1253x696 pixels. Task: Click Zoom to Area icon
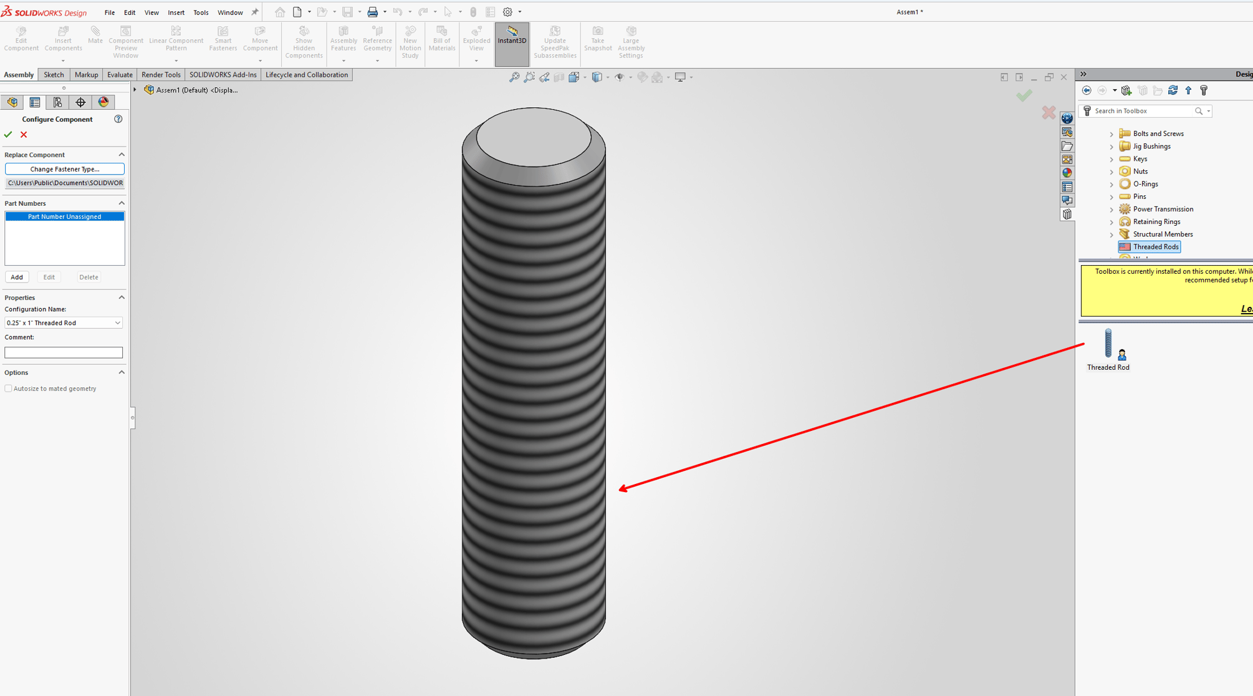point(529,77)
